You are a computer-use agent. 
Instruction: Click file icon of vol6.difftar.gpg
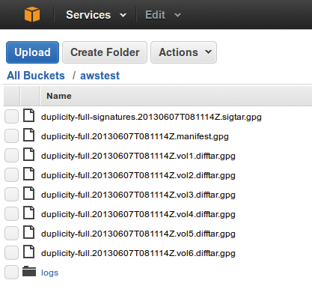[x=29, y=252]
